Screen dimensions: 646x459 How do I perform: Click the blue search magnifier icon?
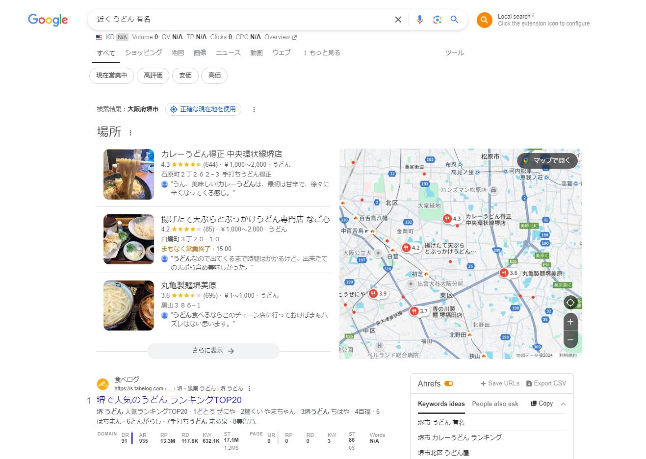[x=454, y=19]
